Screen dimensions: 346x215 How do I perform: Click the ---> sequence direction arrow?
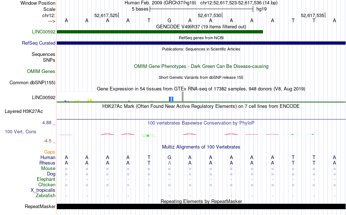52,21
